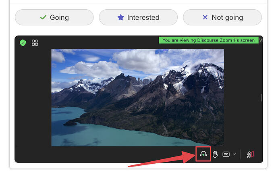This screenshot has height=175, width=278.
Task: Click the scrollbar handle on the Zoom panel
Action: tap(261, 98)
